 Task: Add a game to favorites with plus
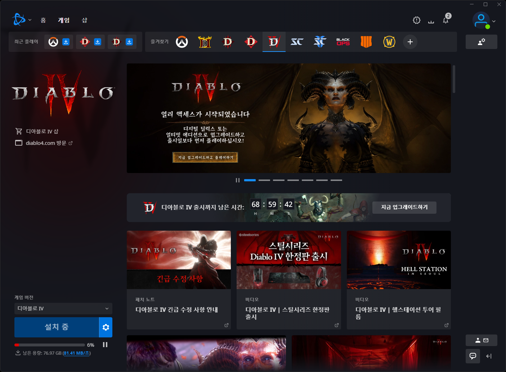pyautogui.click(x=410, y=42)
